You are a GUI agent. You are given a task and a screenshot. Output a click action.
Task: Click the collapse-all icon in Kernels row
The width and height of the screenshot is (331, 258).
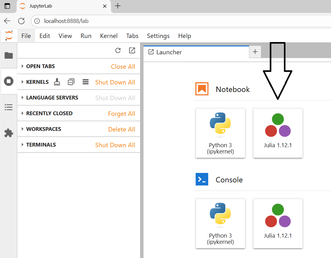pyautogui.click(x=71, y=82)
